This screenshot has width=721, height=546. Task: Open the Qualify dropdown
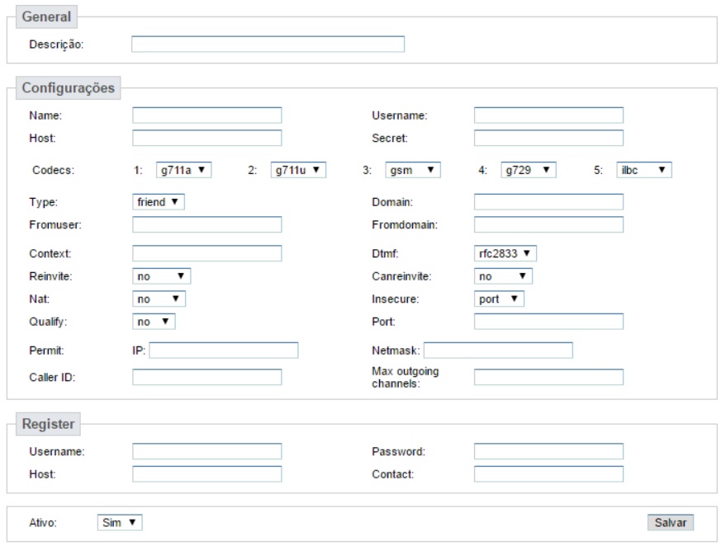click(x=154, y=322)
